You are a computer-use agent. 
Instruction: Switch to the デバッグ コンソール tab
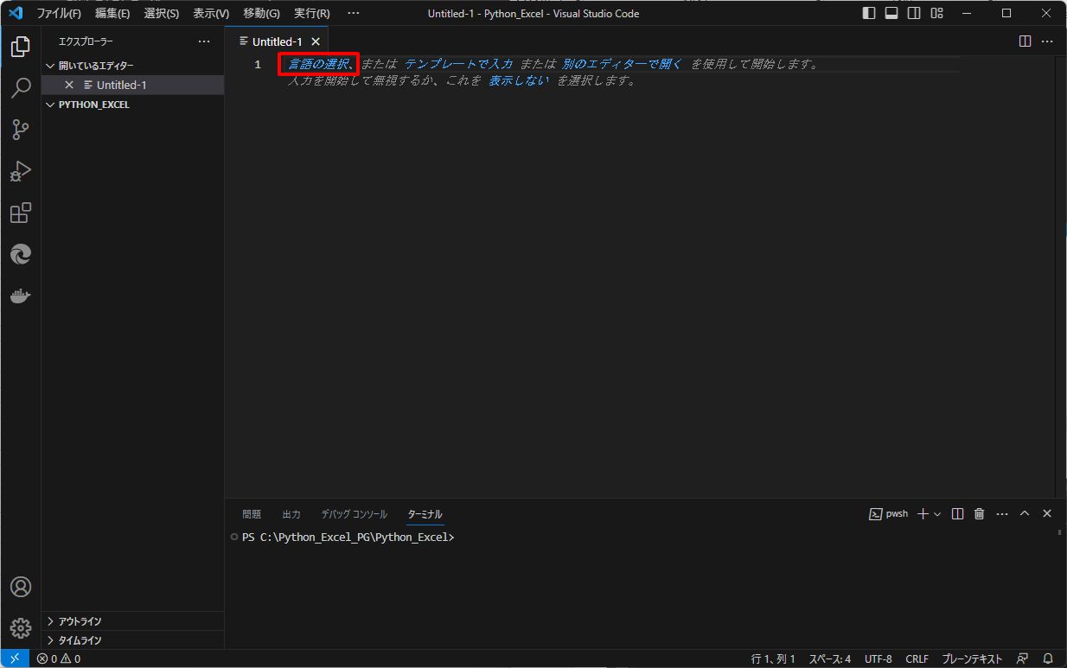[x=354, y=513]
